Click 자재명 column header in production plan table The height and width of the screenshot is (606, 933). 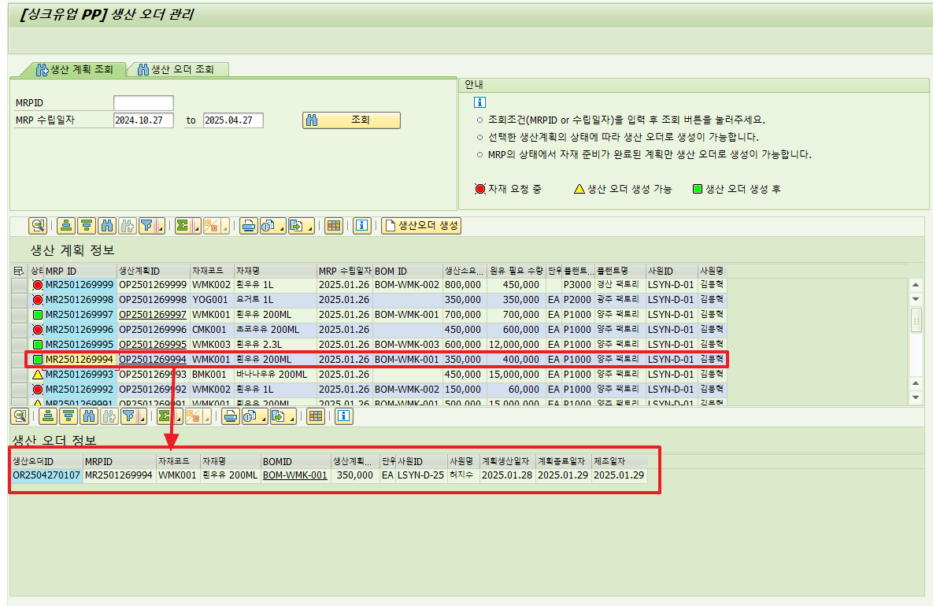(x=275, y=272)
